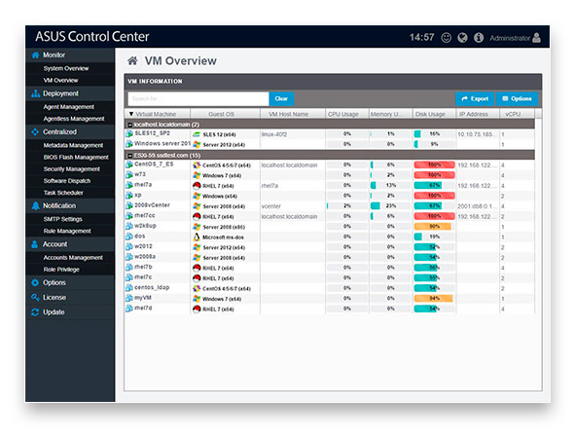Click VM icon for rhel7d
Image resolution: width=574 pixels, height=438 pixels.
pyautogui.click(x=129, y=309)
